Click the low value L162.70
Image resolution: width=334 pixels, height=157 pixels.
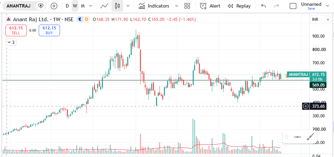[x=138, y=19]
